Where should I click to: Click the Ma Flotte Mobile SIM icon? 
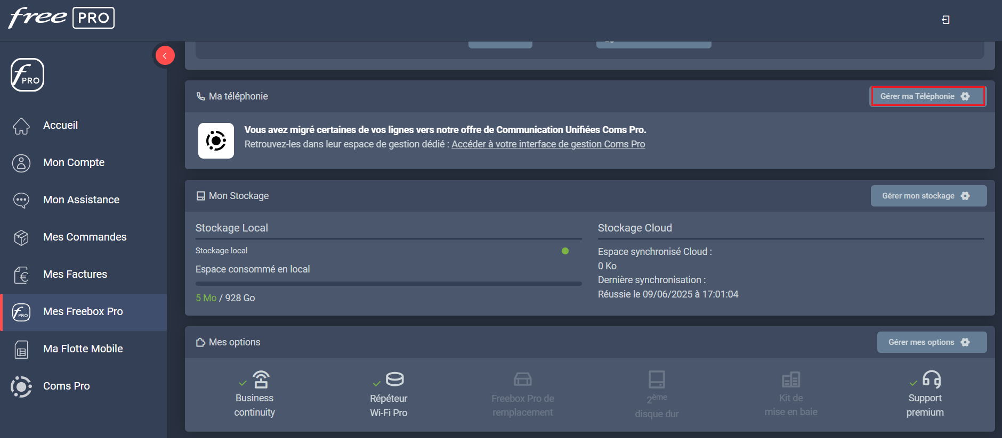(21, 350)
